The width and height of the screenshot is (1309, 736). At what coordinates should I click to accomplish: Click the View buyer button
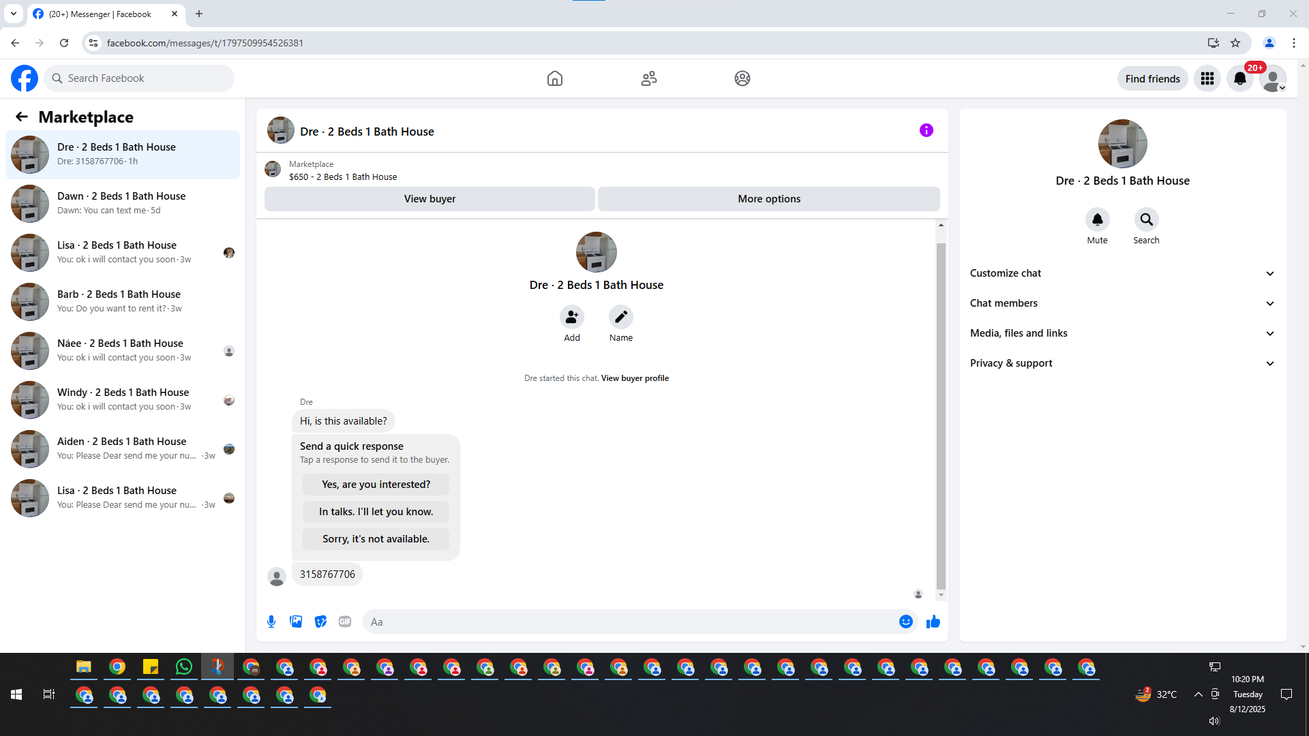coord(430,199)
